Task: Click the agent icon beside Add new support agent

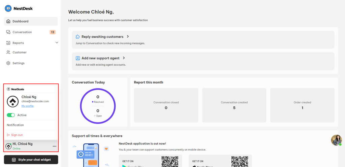Action: point(78,58)
